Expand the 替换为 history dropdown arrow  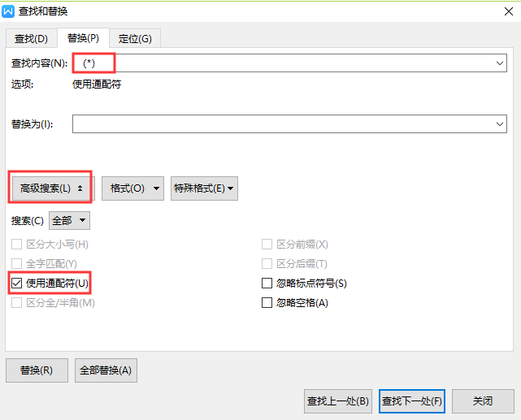[500, 124]
